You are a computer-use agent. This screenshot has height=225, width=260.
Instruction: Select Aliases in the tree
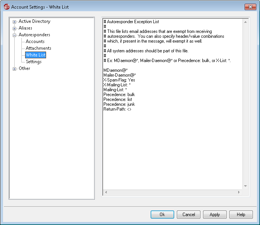pyautogui.click(x=25, y=28)
